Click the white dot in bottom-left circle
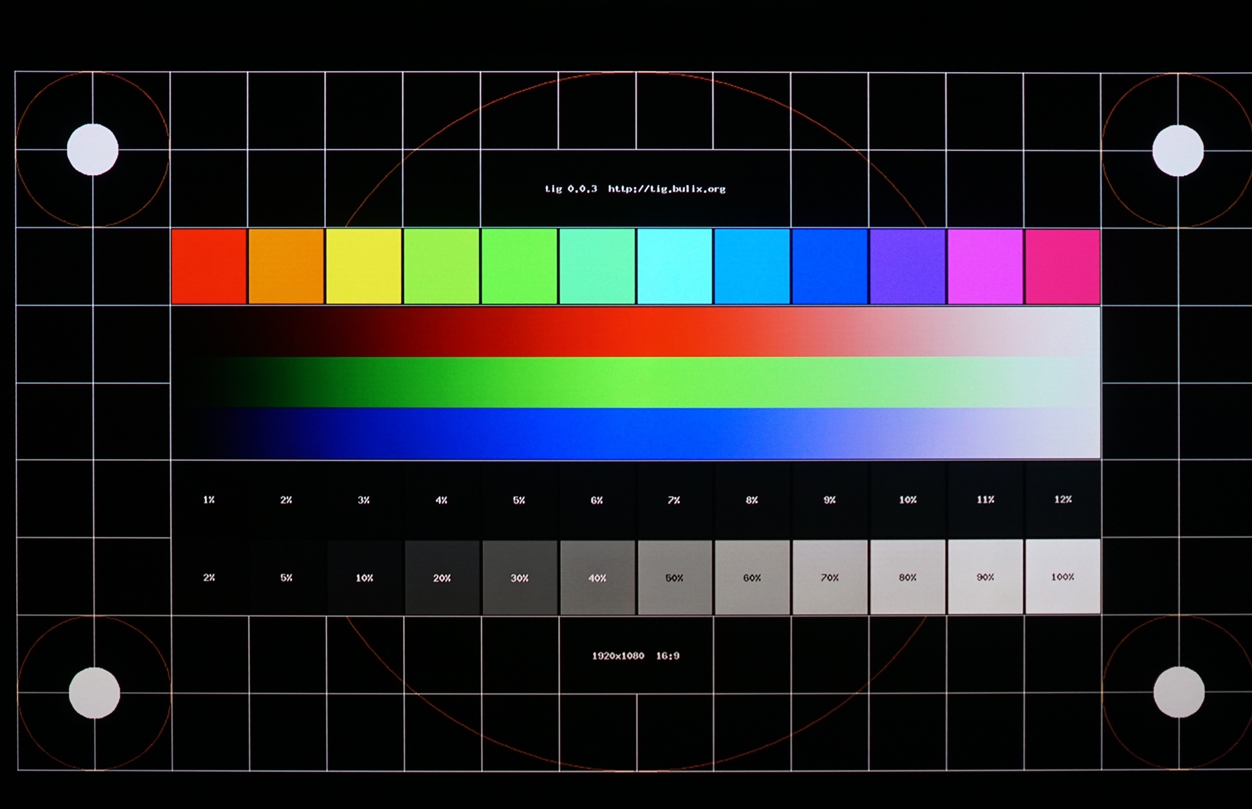 (95, 693)
